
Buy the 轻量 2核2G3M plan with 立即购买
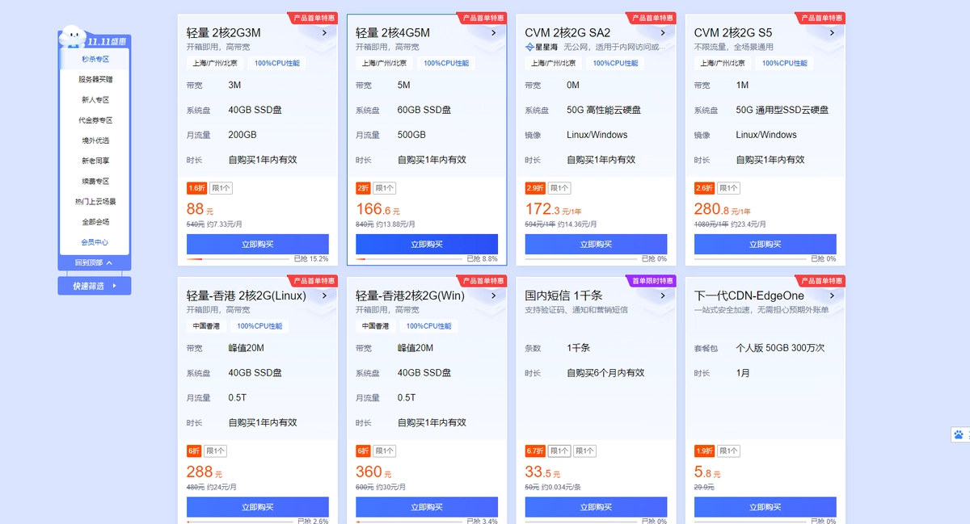point(258,245)
